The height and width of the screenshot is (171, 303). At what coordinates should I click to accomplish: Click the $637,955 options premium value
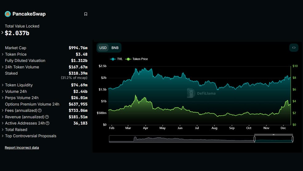click(x=78, y=104)
